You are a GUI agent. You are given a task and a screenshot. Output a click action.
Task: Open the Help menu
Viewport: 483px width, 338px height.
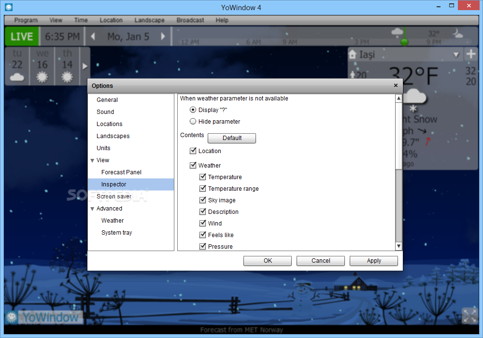[x=222, y=20]
